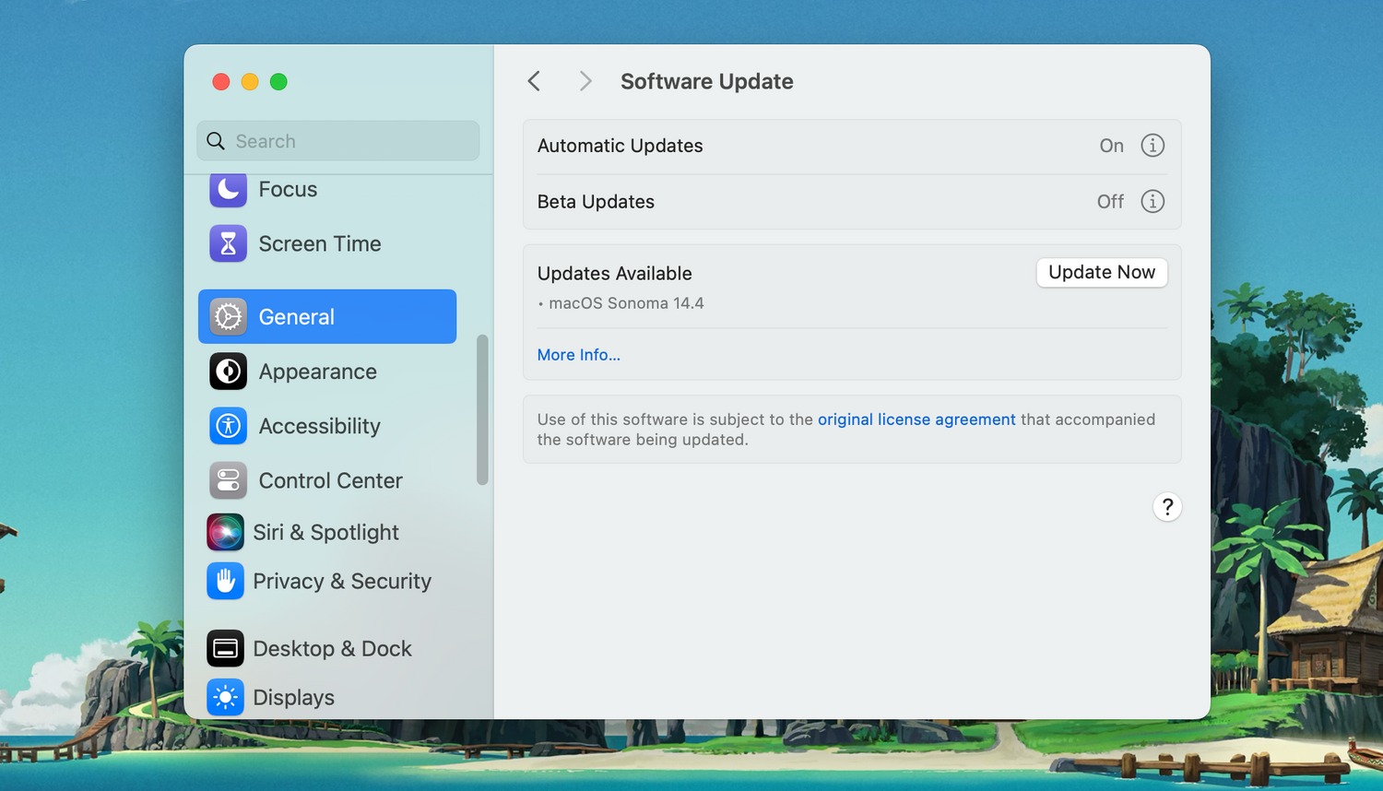Screen dimensions: 1383x791
Task: Click the Siri & Spotlight icon
Action: (x=225, y=532)
